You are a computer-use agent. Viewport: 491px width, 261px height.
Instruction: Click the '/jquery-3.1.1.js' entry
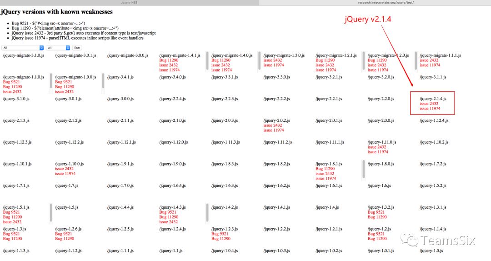pos(433,77)
